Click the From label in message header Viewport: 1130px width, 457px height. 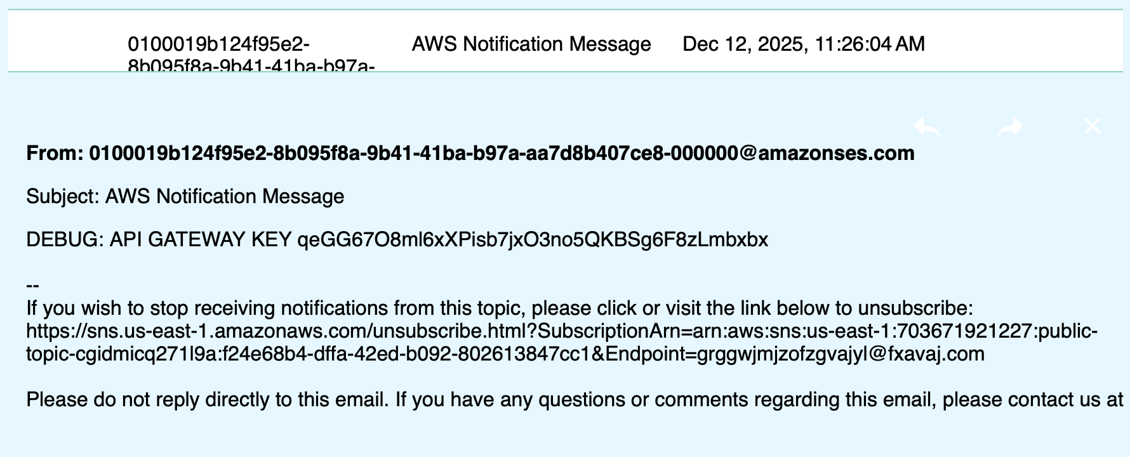[x=55, y=154]
